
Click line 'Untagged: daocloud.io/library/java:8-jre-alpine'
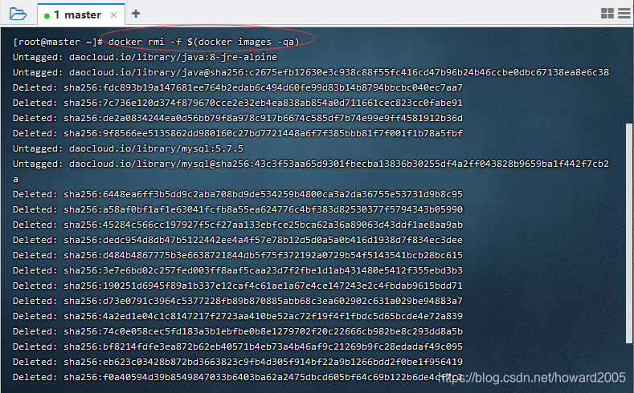pyautogui.click(x=145, y=57)
